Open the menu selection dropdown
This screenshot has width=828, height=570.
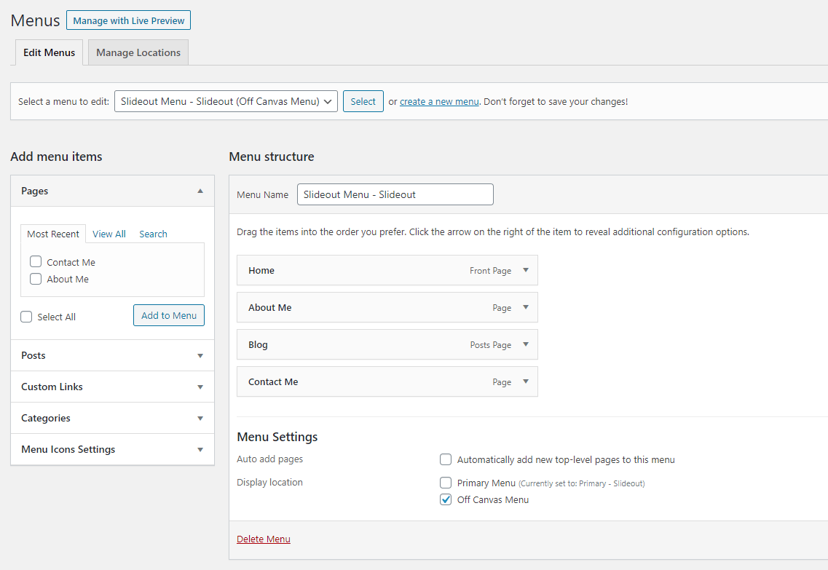point(226,101)
